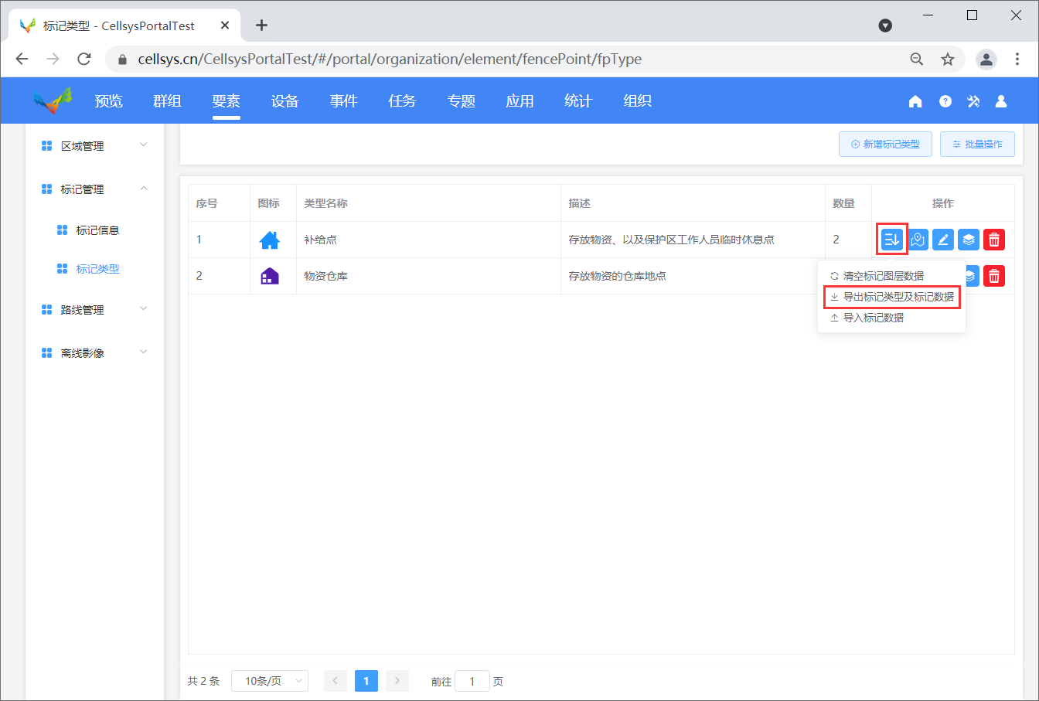
Task: Switch to 组织 top navigation tab
Action: coord(638,101)
